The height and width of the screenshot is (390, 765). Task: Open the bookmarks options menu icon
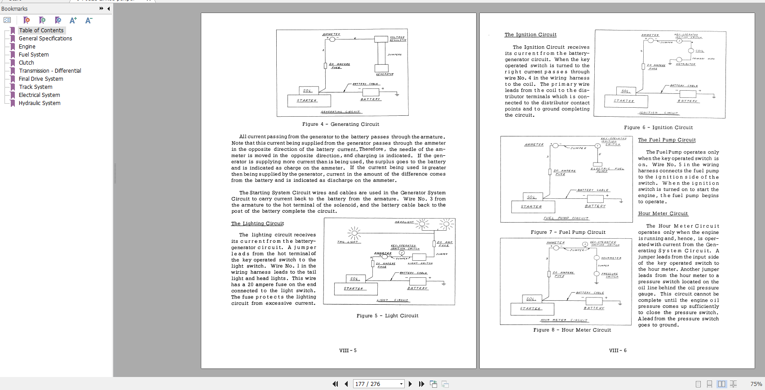[x=7, y=20]
